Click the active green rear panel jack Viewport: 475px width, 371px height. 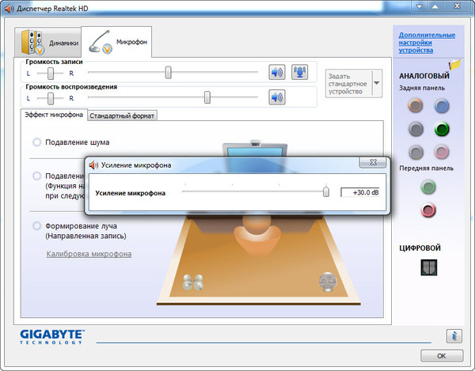click(x=442, y=129)
